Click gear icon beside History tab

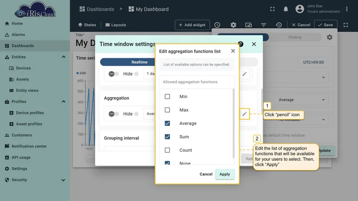329,37
